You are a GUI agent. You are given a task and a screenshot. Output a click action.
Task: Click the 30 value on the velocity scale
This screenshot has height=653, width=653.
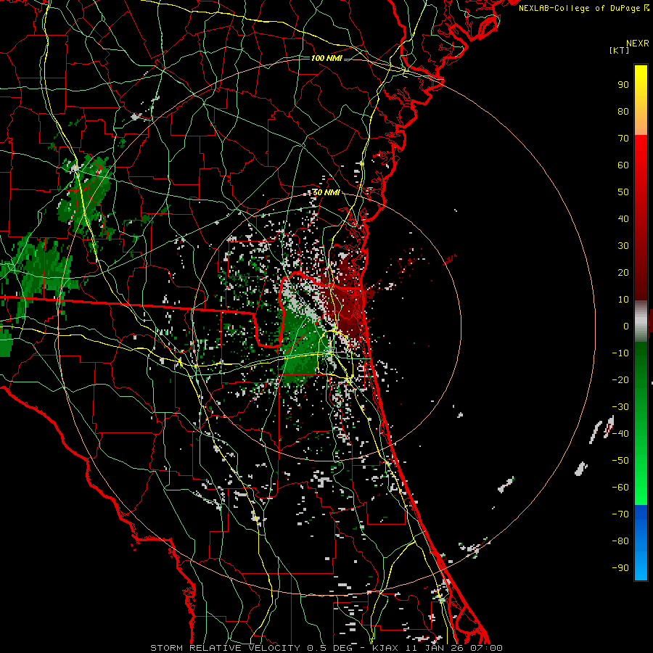pos(623,246)
